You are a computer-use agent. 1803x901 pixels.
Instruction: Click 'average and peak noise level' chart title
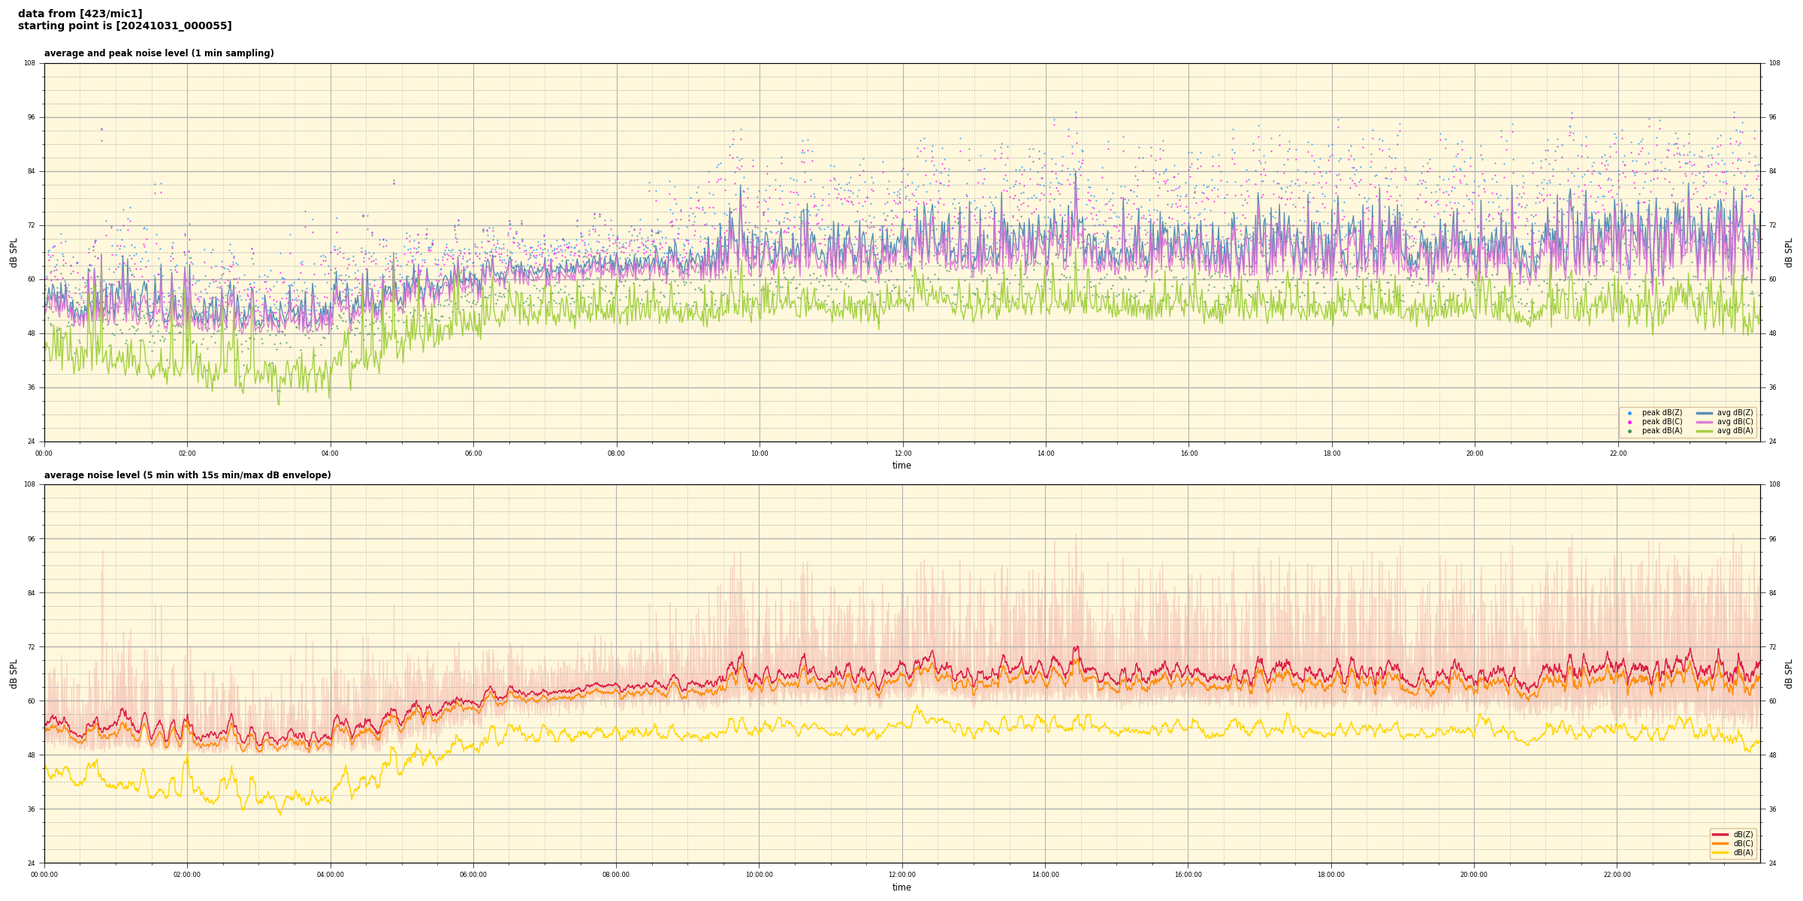point(159,53)
